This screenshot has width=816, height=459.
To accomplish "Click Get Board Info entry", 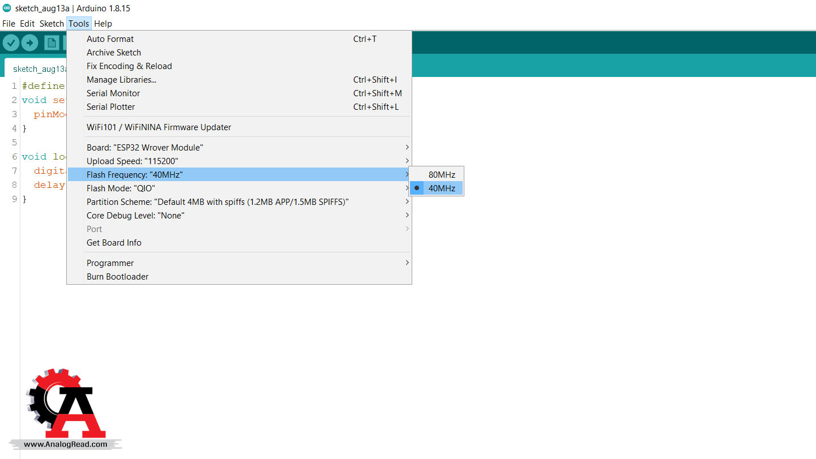I will (x=239, y=243).
